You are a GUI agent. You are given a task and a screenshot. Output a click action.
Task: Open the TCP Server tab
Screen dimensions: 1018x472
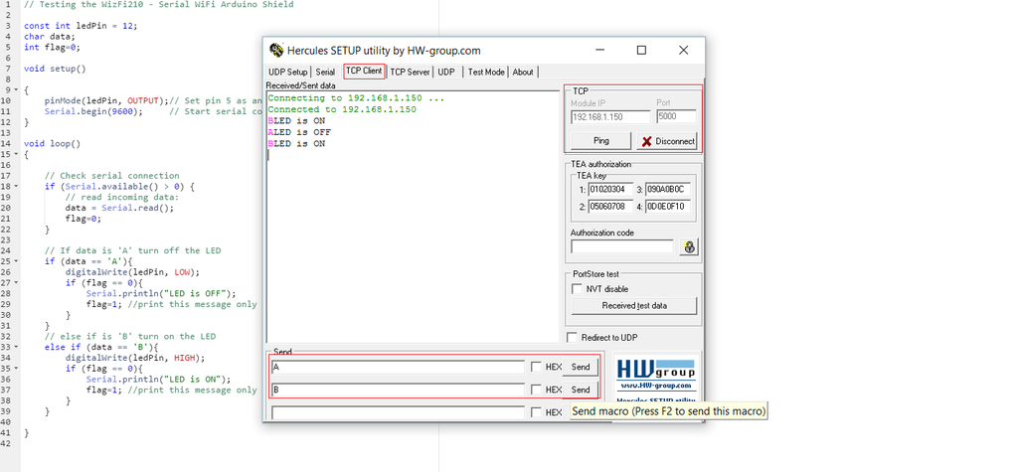[410, 73]
